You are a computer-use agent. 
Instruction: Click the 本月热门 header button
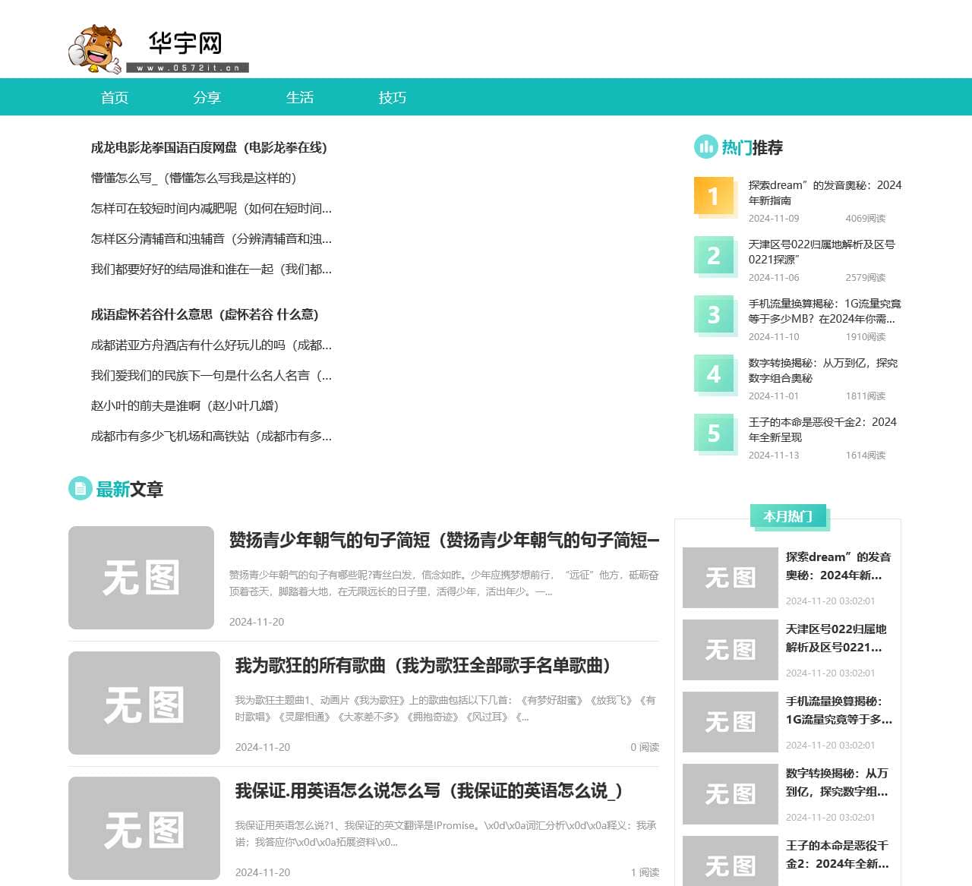(x=790, y=516)
